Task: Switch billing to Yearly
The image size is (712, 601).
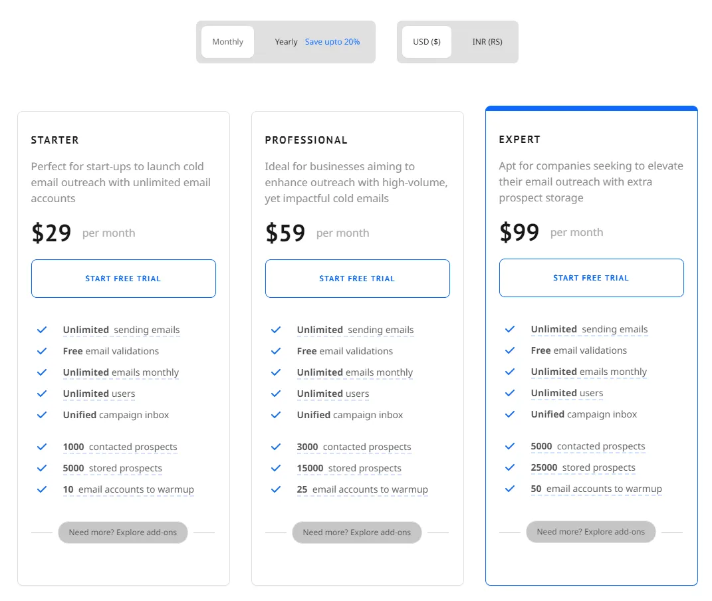Action: [x=286, y=41]
